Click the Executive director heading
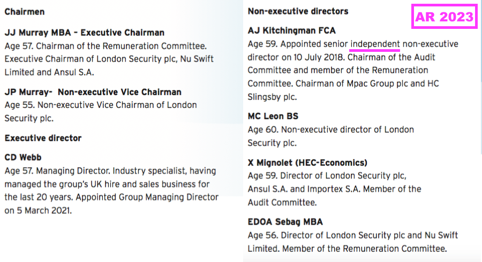 coord(43,138)
